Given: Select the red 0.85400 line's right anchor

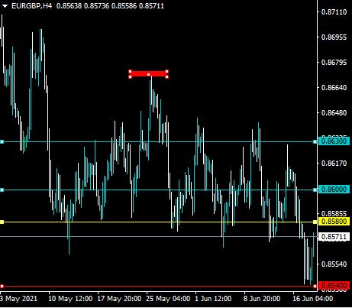Looking at the screenshot, I should click(315, 286).
